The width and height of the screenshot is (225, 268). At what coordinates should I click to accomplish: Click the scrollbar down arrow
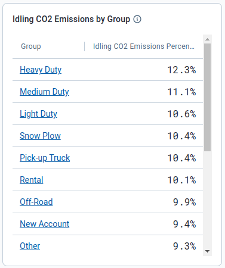[x=207, y=251]
